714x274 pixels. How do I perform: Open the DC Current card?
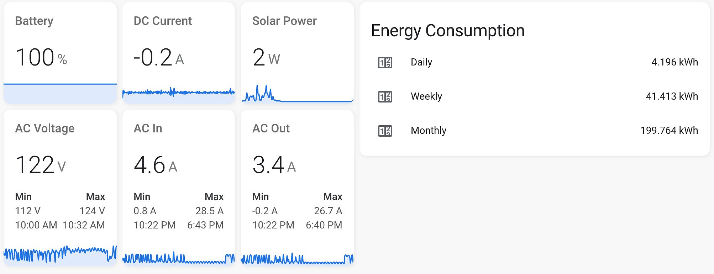[179, 53]
